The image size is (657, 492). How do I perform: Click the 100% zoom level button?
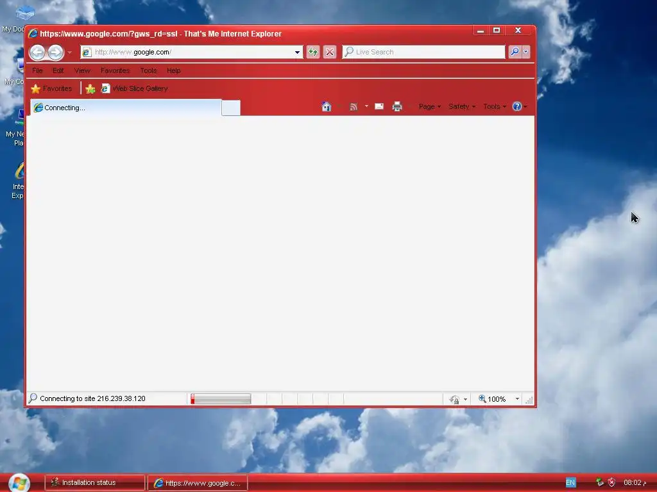492,399
